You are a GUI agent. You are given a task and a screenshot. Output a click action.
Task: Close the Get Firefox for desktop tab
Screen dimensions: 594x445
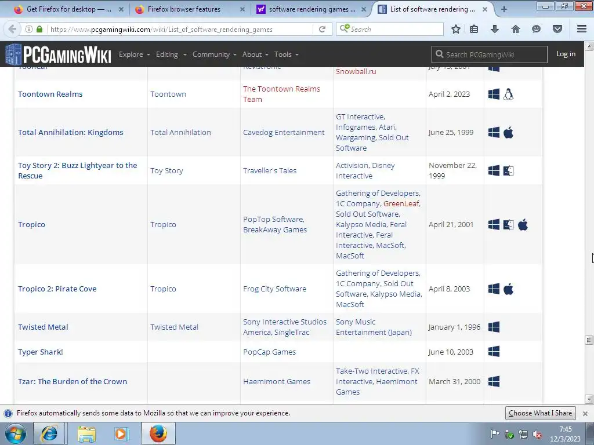tap(121, 10)
